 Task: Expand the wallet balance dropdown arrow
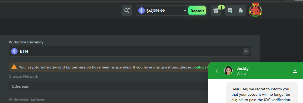pos(185,10)
